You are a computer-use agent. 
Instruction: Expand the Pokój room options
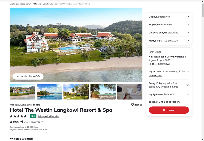169,85
